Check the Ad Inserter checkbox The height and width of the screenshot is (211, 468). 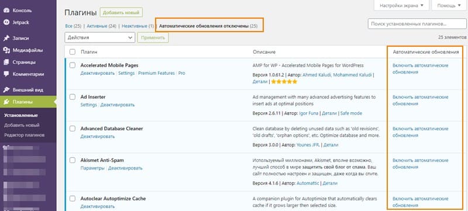(x=73, y=97)
